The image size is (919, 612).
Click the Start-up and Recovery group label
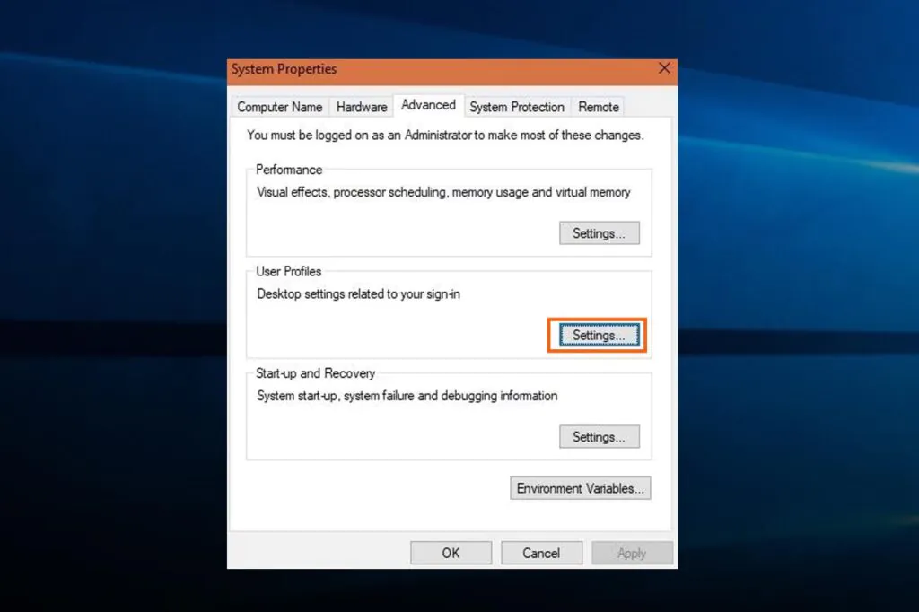[x=315, y=373]
